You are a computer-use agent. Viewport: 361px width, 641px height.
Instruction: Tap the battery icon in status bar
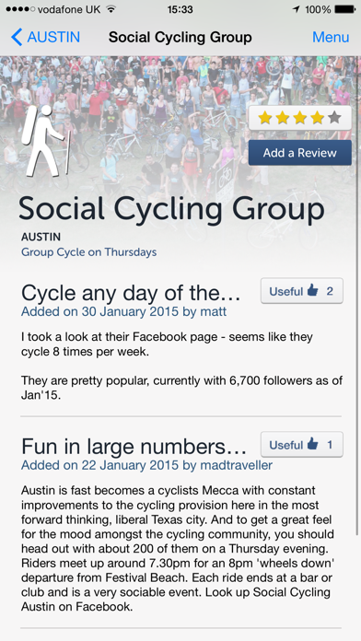coord(345,9)
